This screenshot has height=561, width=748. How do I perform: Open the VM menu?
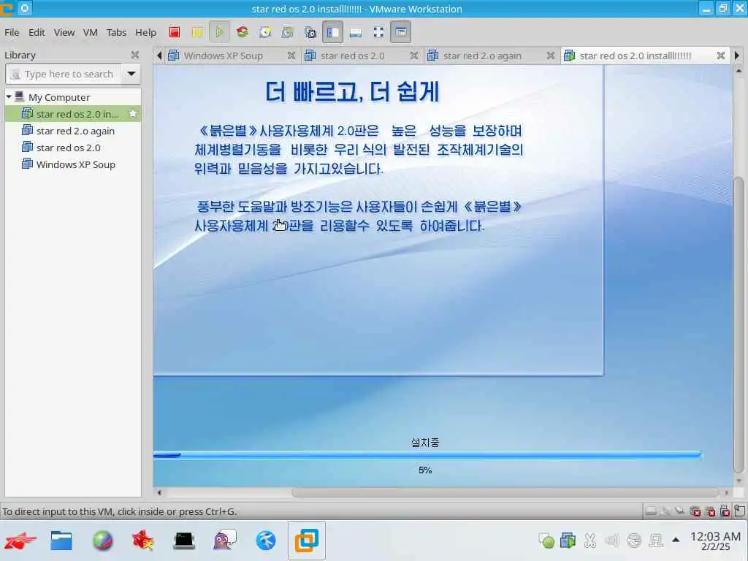(90, 32)
